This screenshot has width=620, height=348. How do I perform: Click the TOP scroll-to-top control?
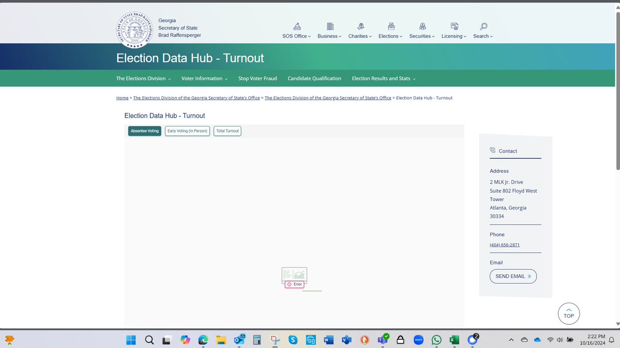pos(568,313)
